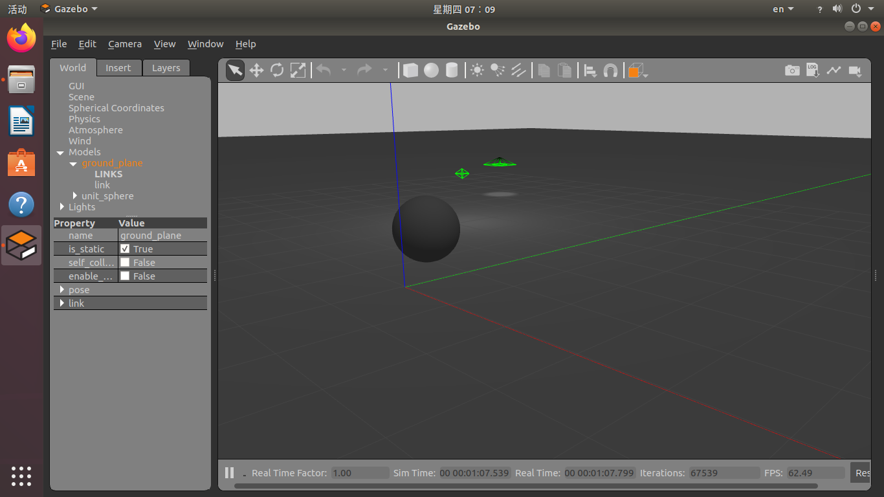Open the Gazebo app menu in top bar
This screenshot has height=497, width=884.
[x=69, y=9]
